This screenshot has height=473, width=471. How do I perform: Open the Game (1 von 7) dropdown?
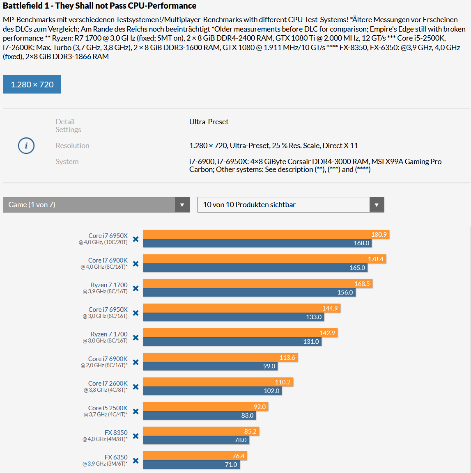[96, 205]
